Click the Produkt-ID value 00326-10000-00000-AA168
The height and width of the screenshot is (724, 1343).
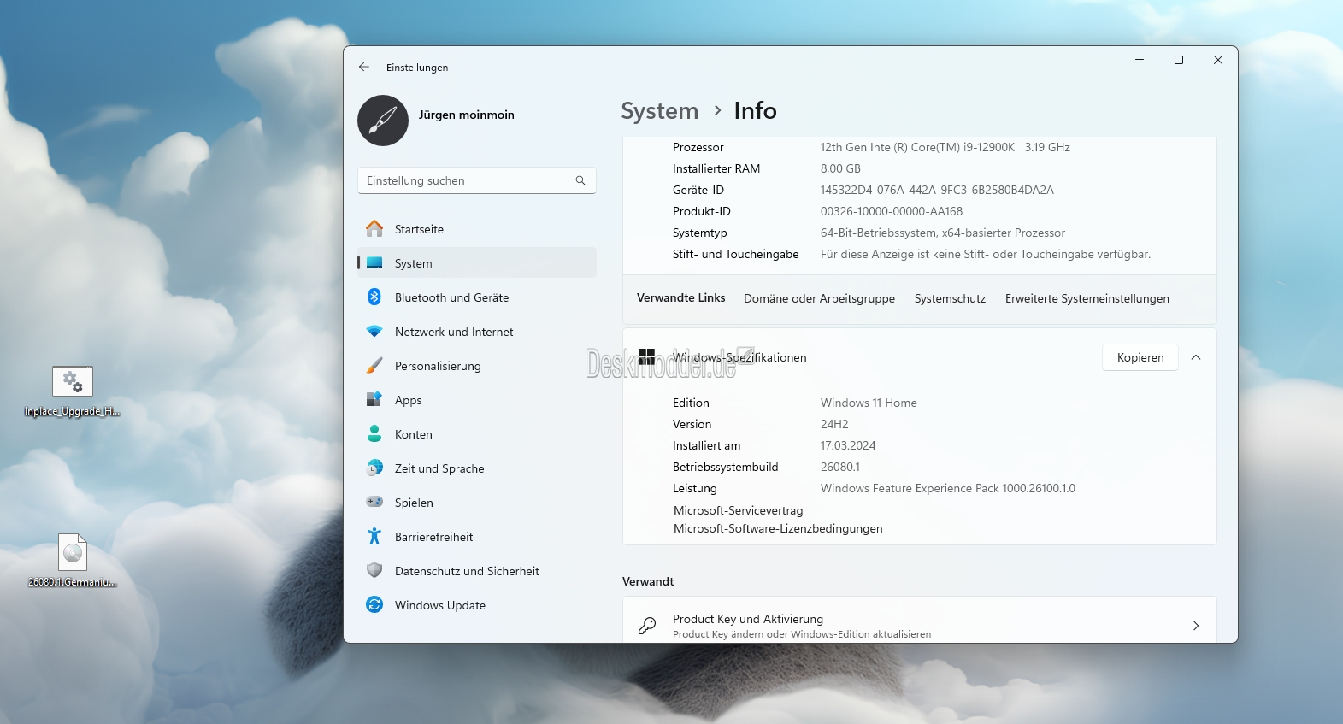pyautogui.click(x=892, y=211)
